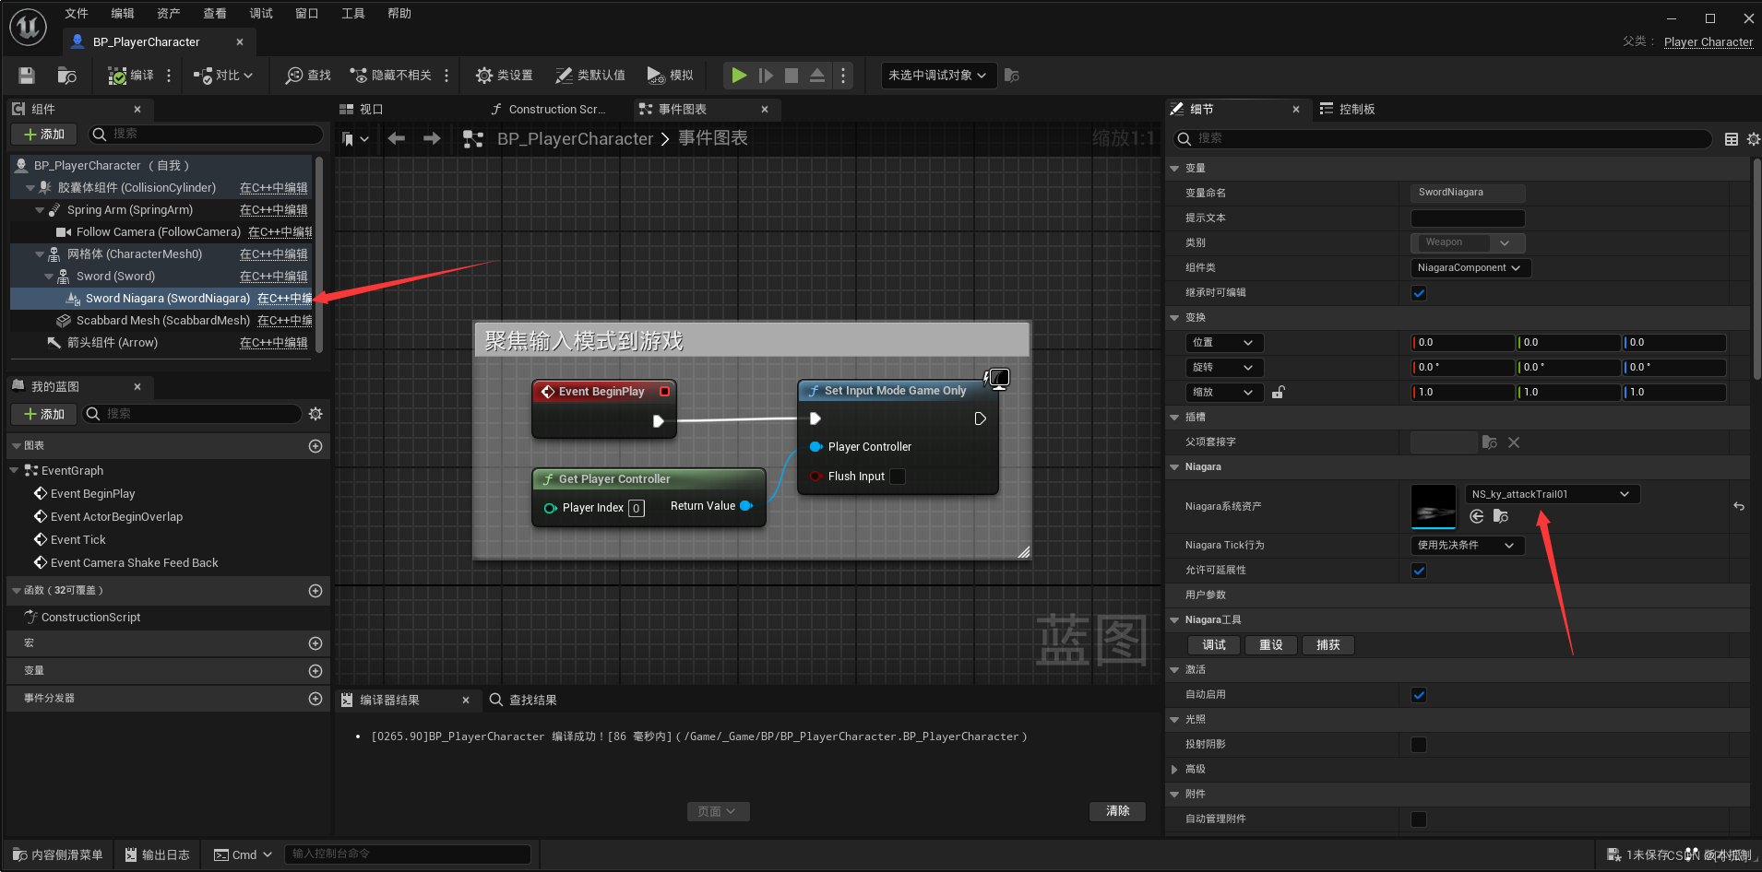Screen dimensions: 1762x872
Task: Open Niagara Tick行为 dropdown
Action: tap(1468, 546)
